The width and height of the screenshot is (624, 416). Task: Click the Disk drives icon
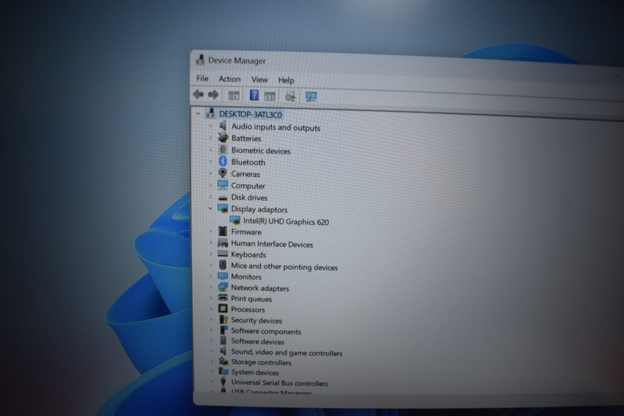point(223,197)
